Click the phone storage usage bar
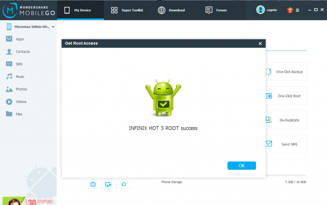327x205 pixels. (x=286, y=175)
